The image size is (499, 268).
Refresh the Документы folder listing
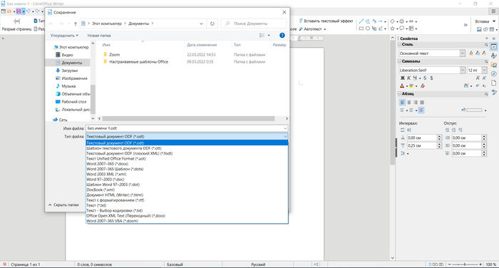pyautogui.click(x=212, y=24)
